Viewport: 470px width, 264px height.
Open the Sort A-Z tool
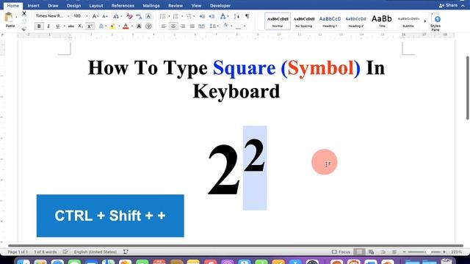[x=236, y=16]
